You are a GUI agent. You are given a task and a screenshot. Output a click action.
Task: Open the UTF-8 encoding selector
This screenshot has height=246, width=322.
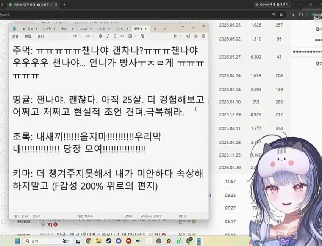(183, 216)
